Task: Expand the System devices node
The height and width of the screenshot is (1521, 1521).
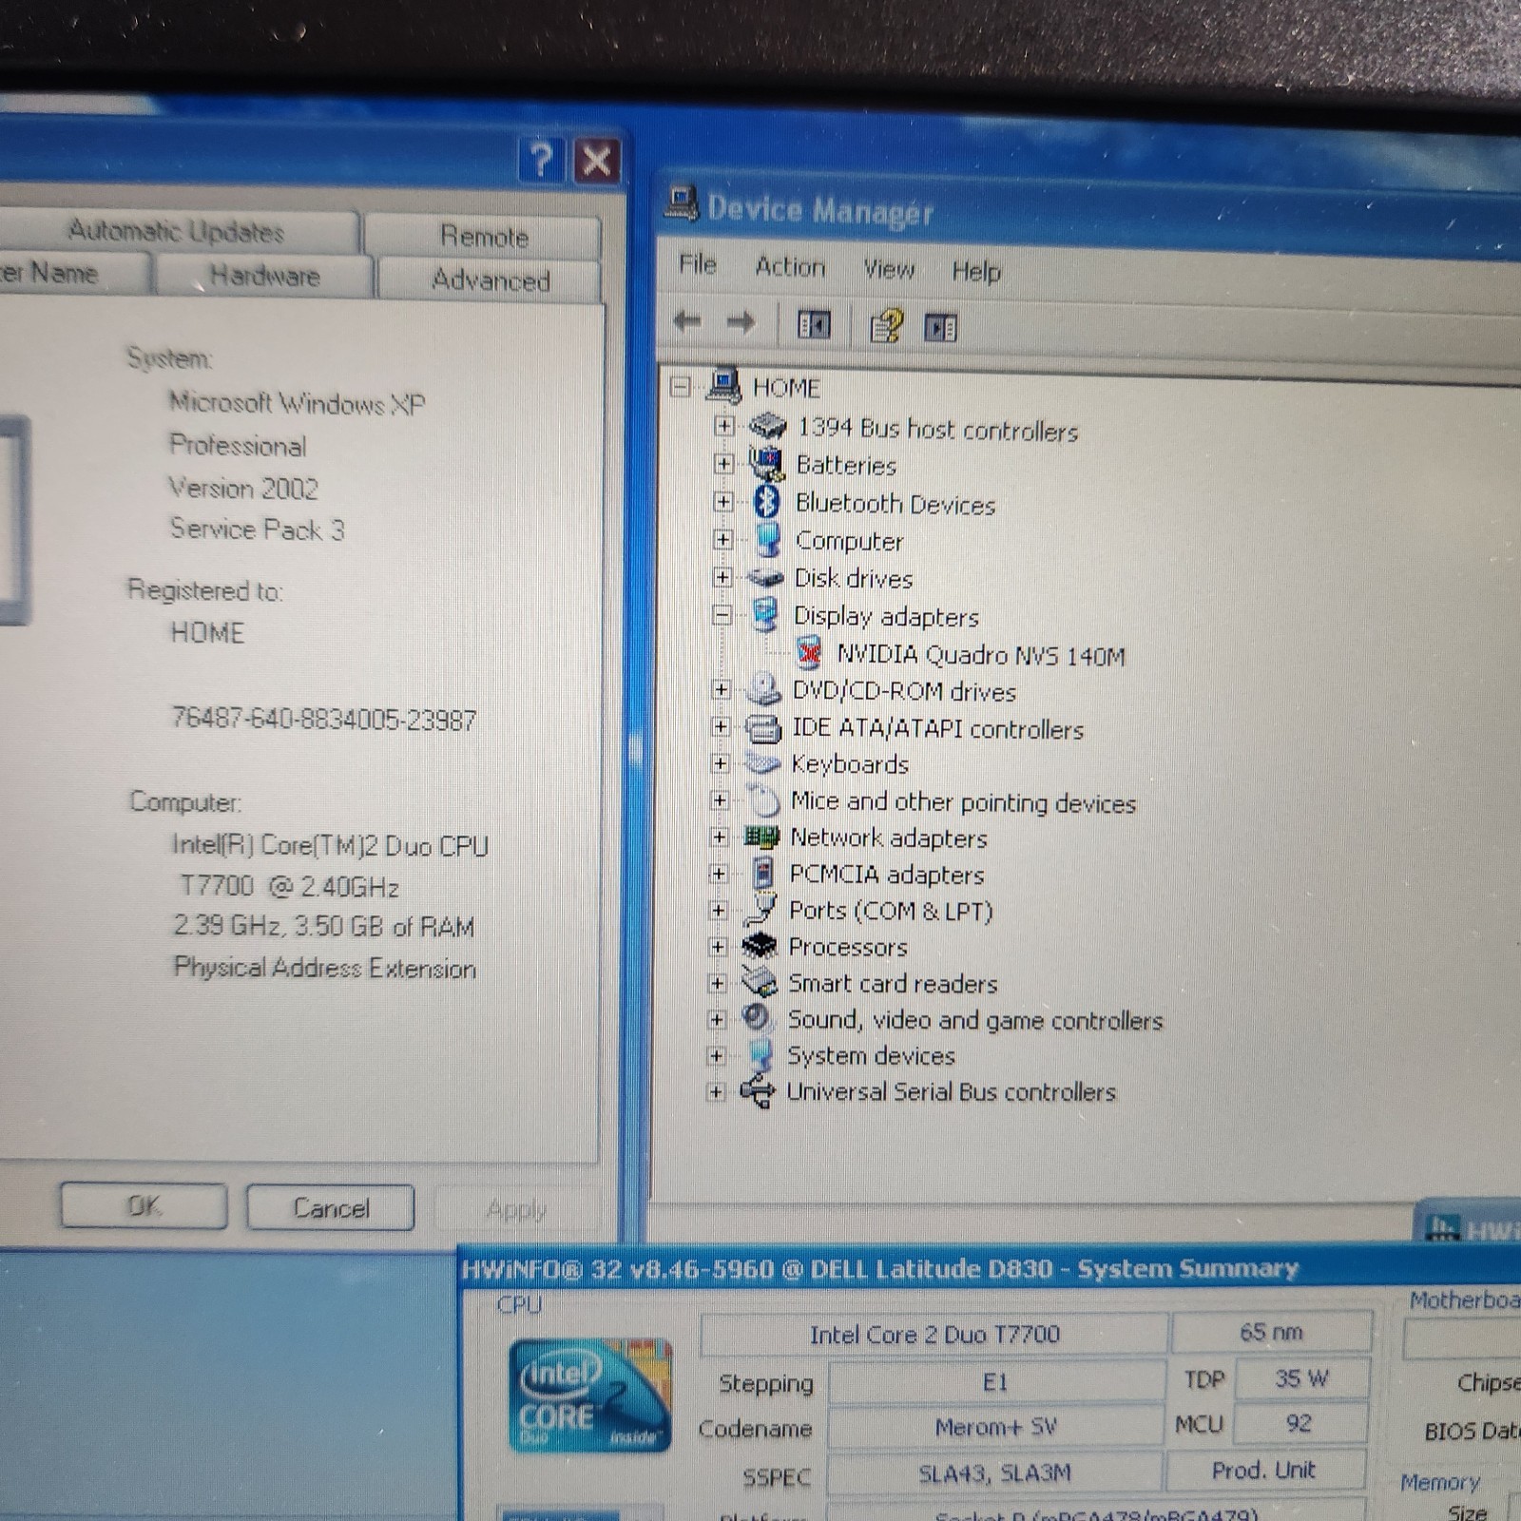Action: pyautogui.click(x=717, y=1055)
